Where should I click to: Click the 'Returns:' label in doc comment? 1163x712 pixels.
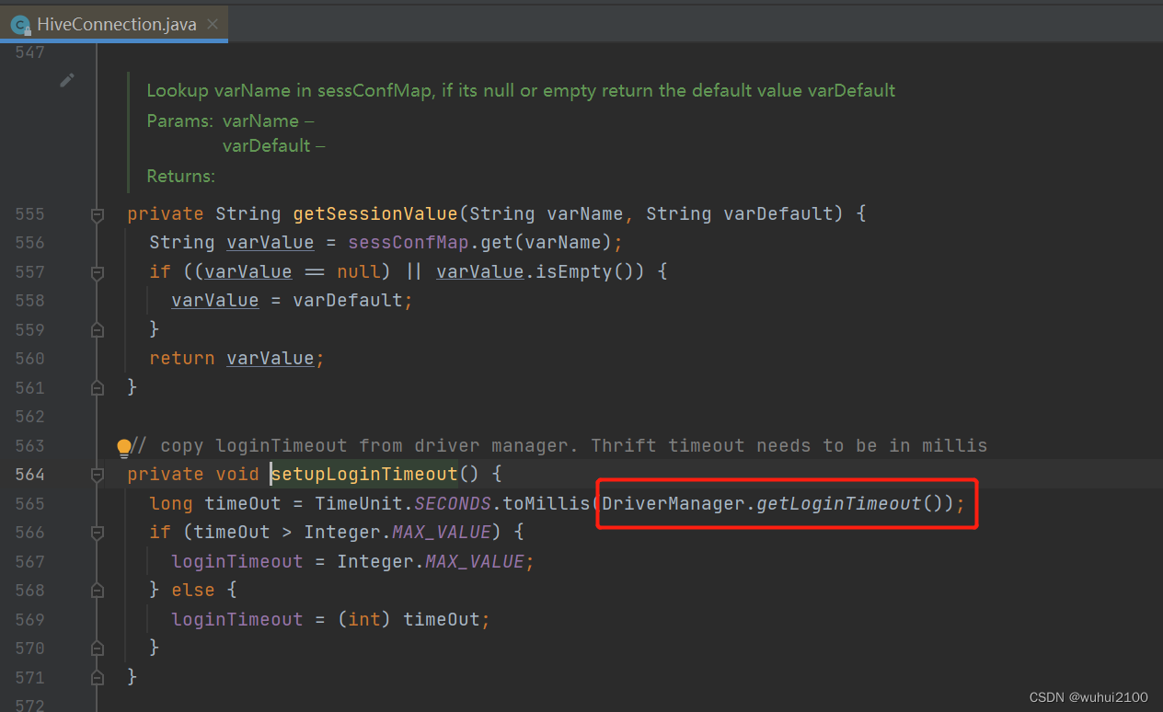(180, 176)
